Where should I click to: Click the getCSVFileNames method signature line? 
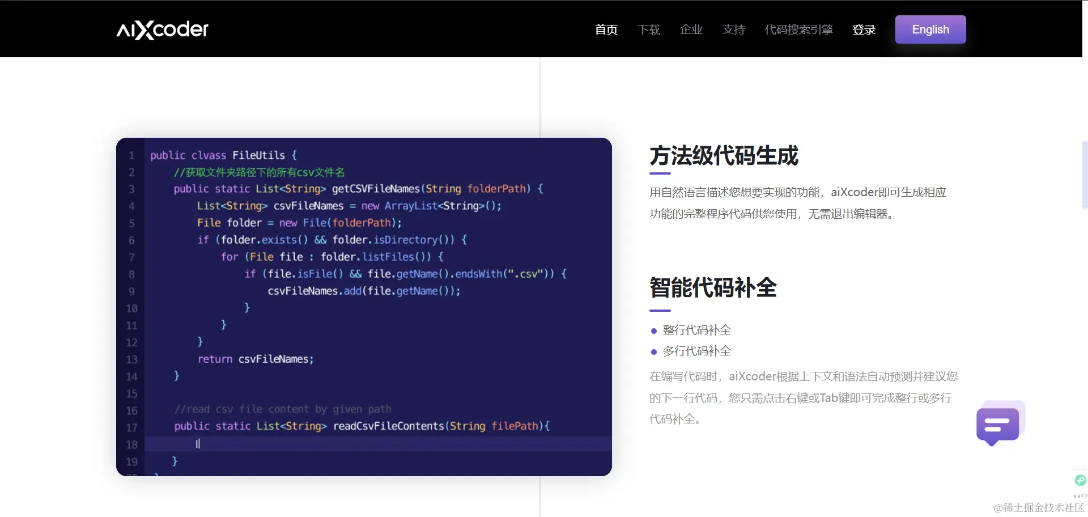click(358, 189)
